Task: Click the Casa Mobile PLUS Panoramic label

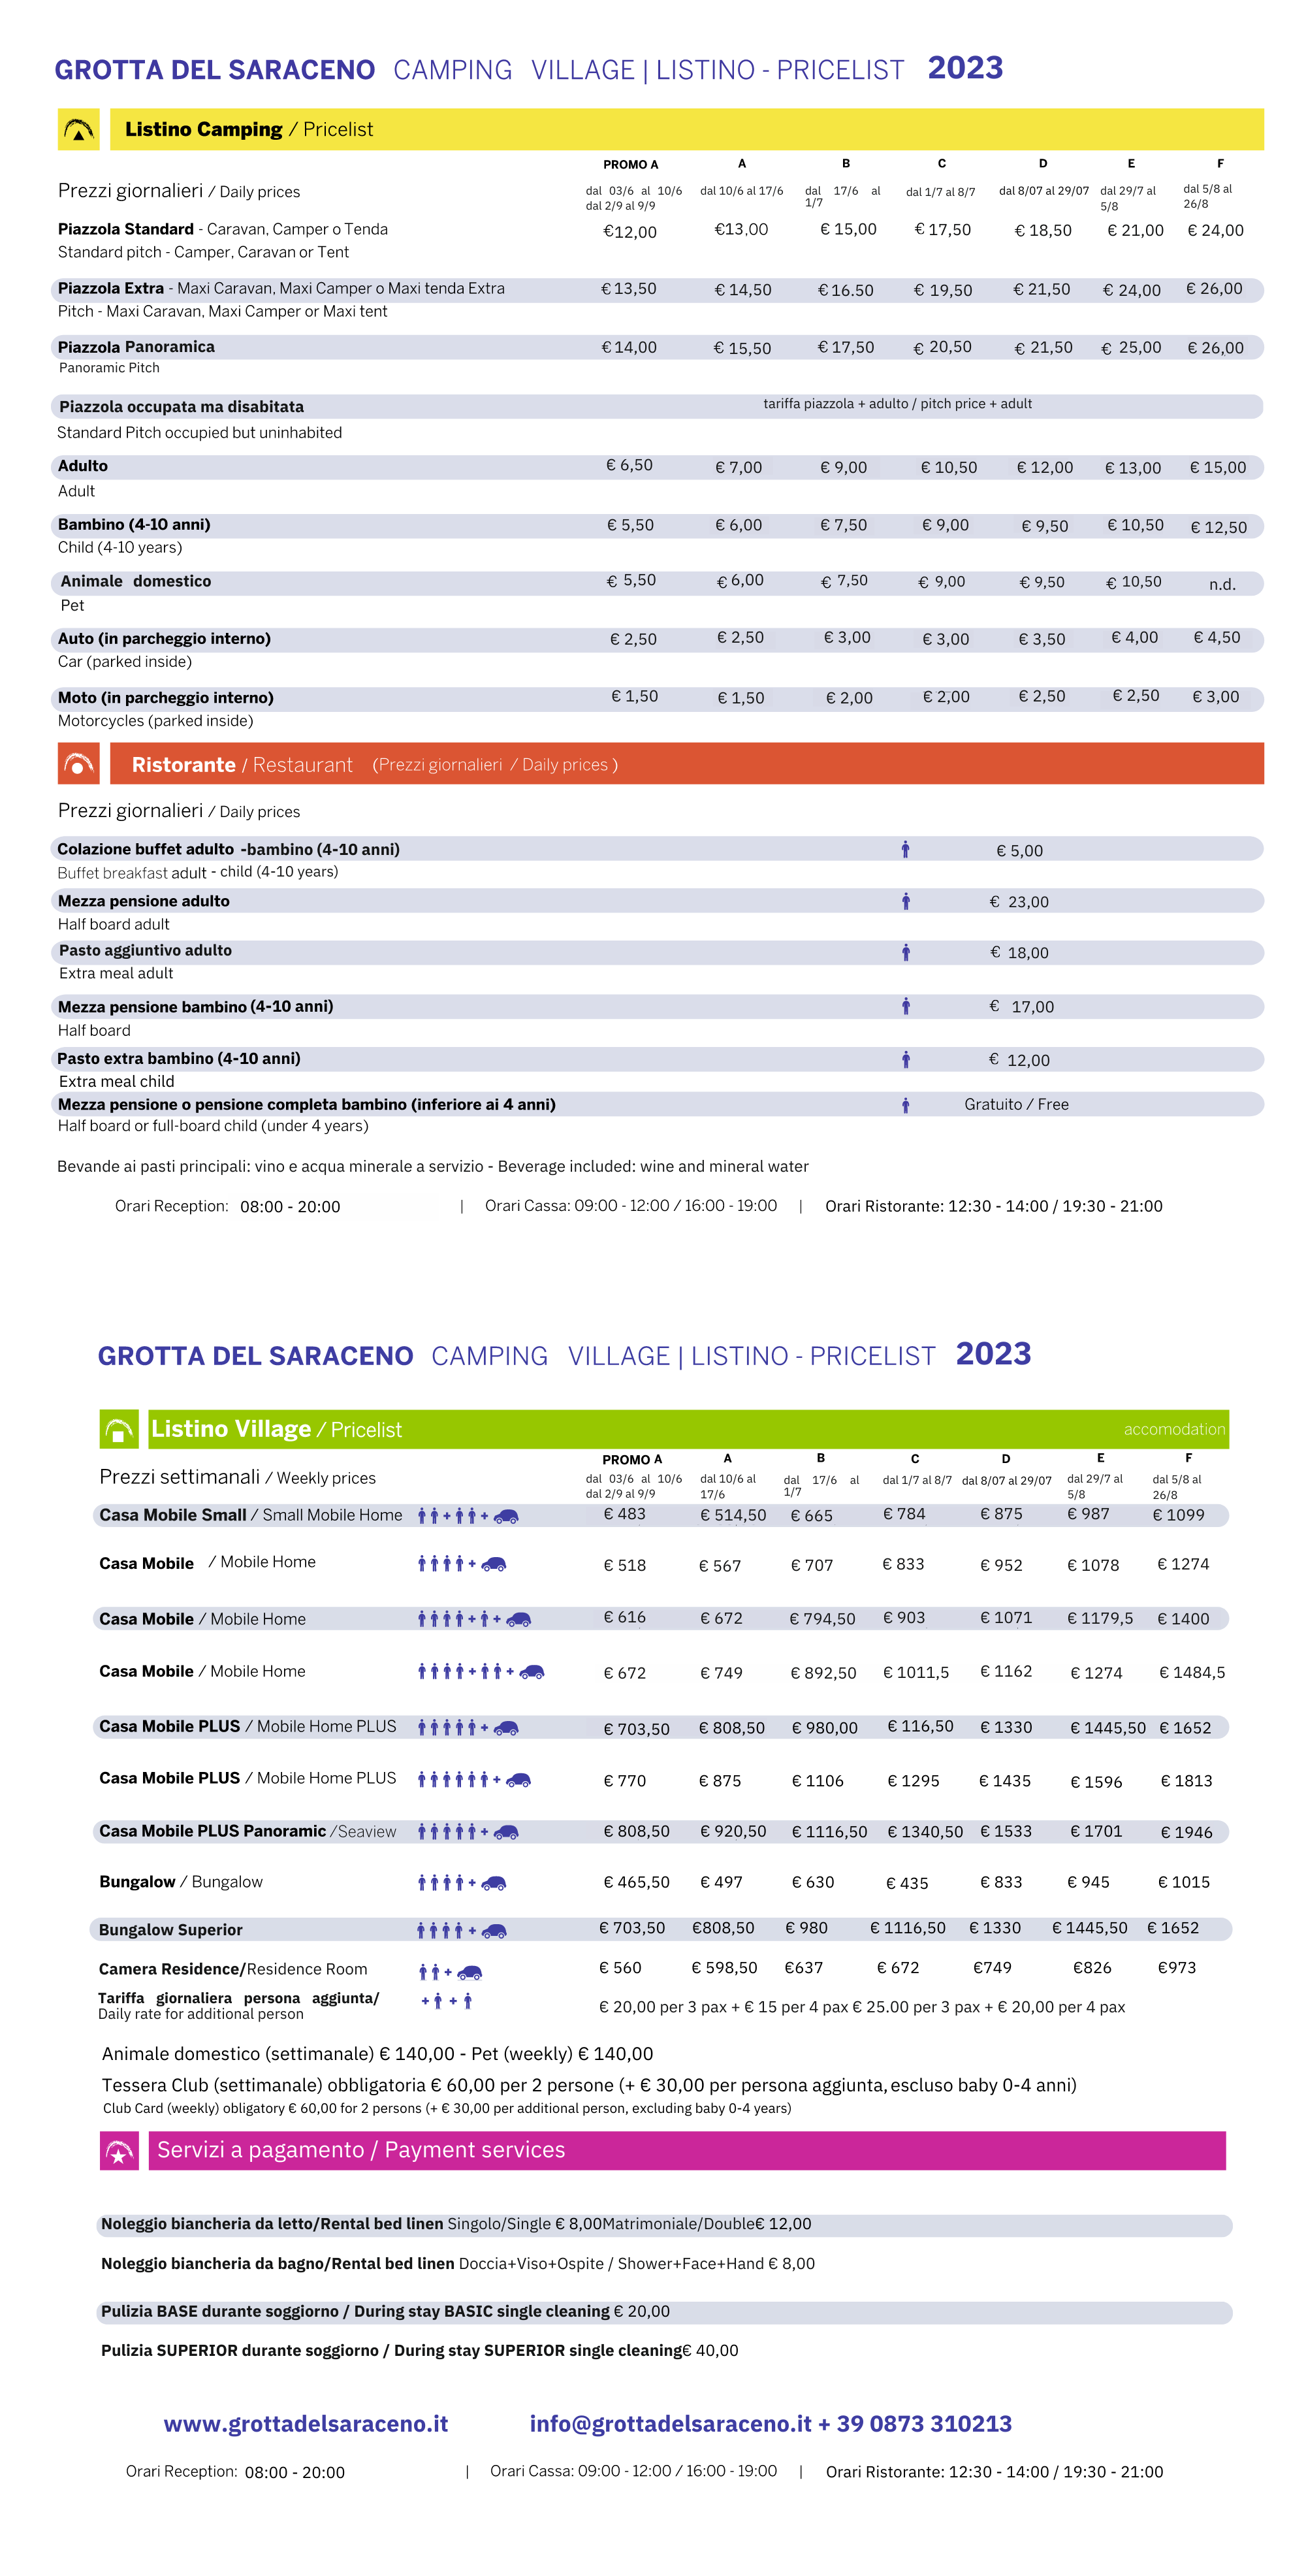Action: click(x=247, y=1831)
